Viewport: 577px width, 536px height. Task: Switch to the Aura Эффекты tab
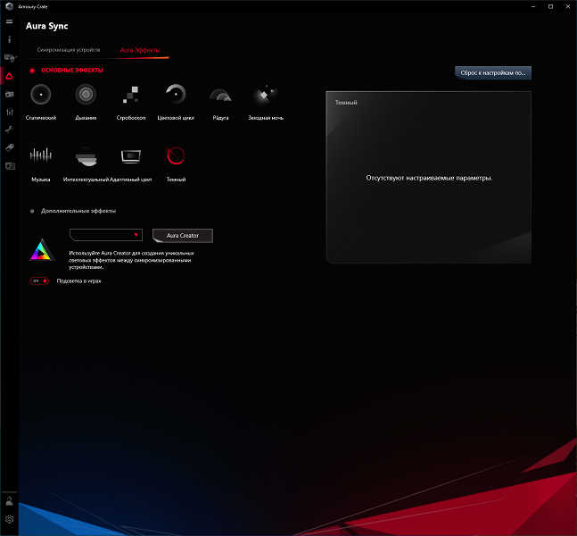point(140,50)
